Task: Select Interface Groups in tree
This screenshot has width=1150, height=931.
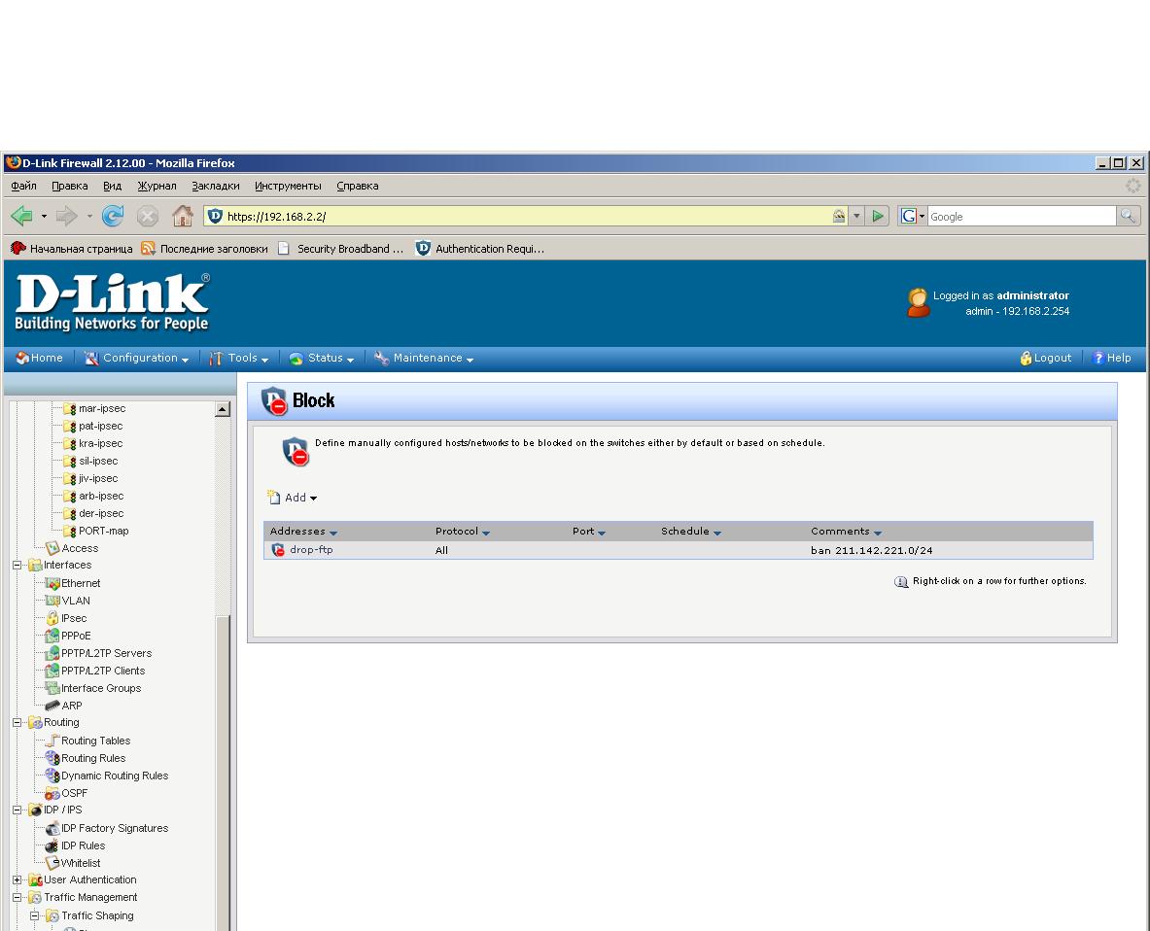Action: coord(100,689)
